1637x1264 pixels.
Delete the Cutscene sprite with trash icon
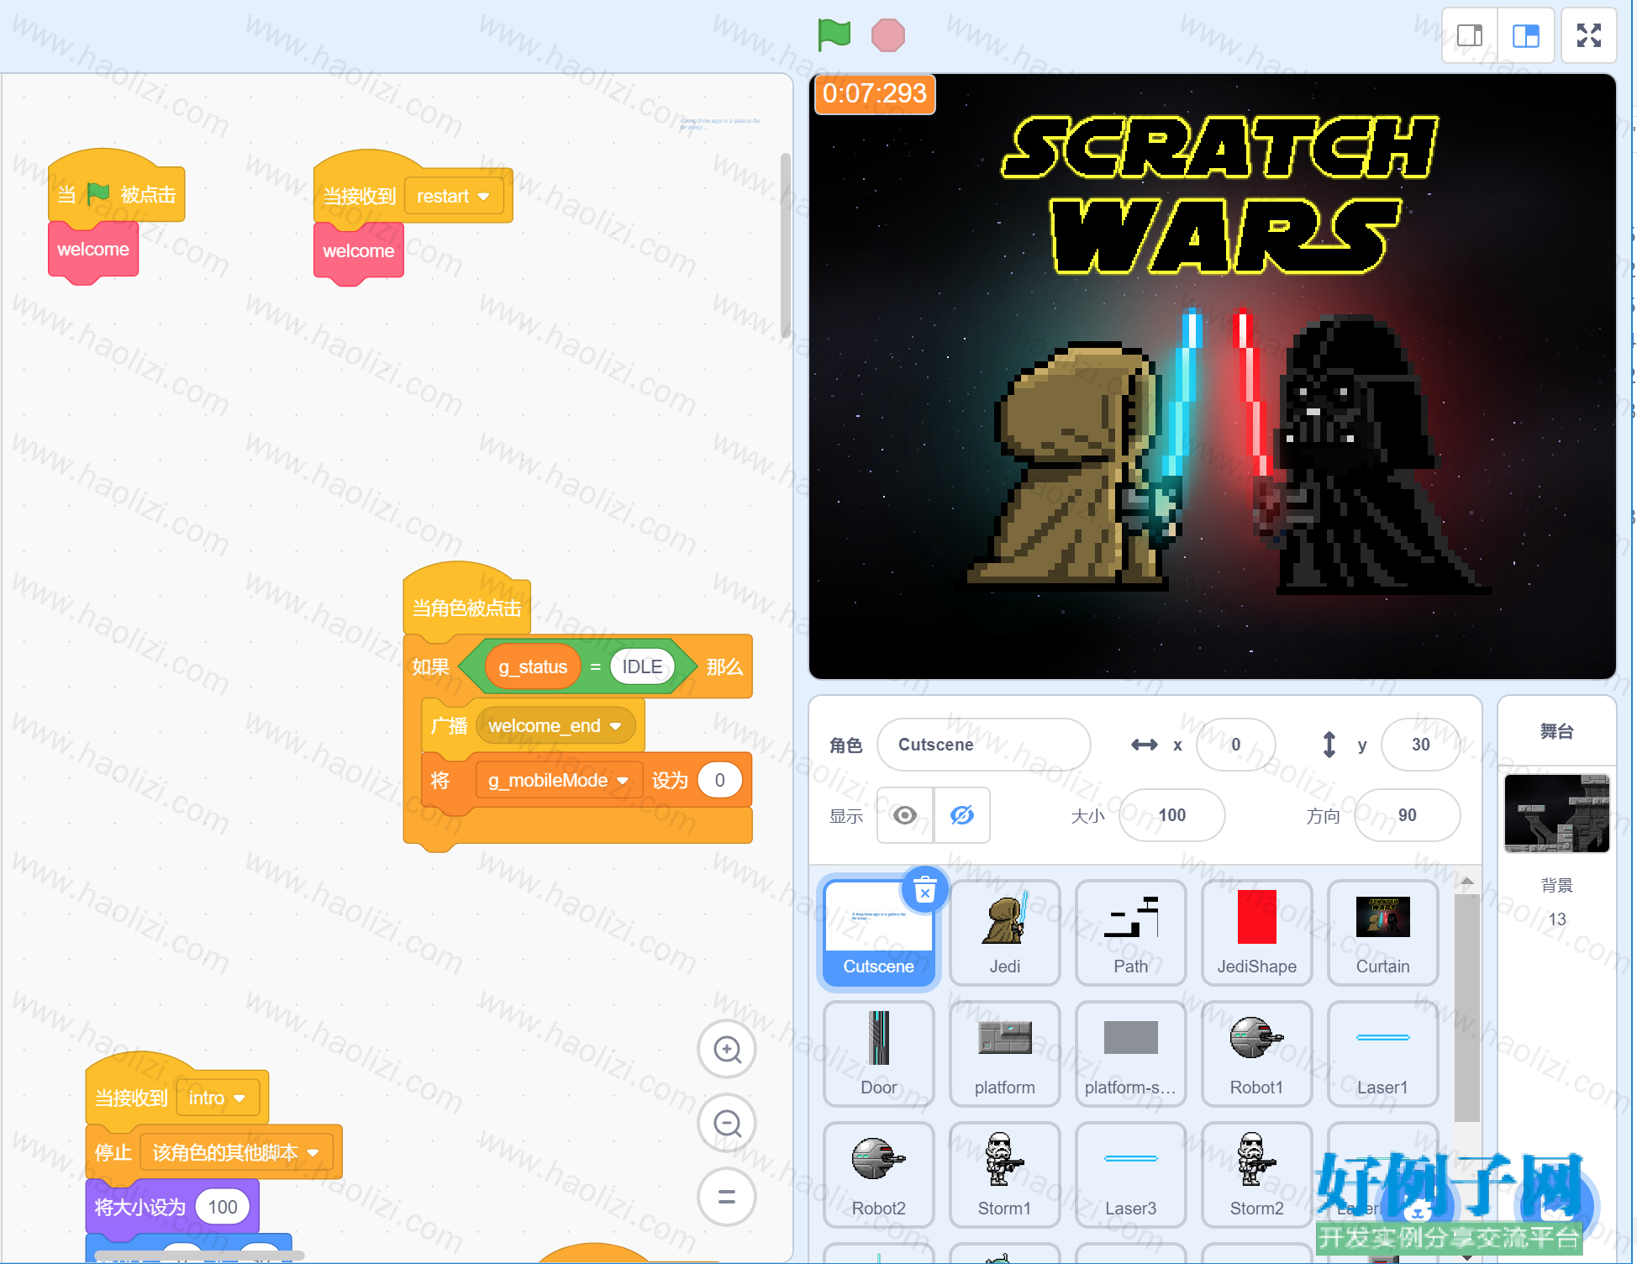[925, 889]
